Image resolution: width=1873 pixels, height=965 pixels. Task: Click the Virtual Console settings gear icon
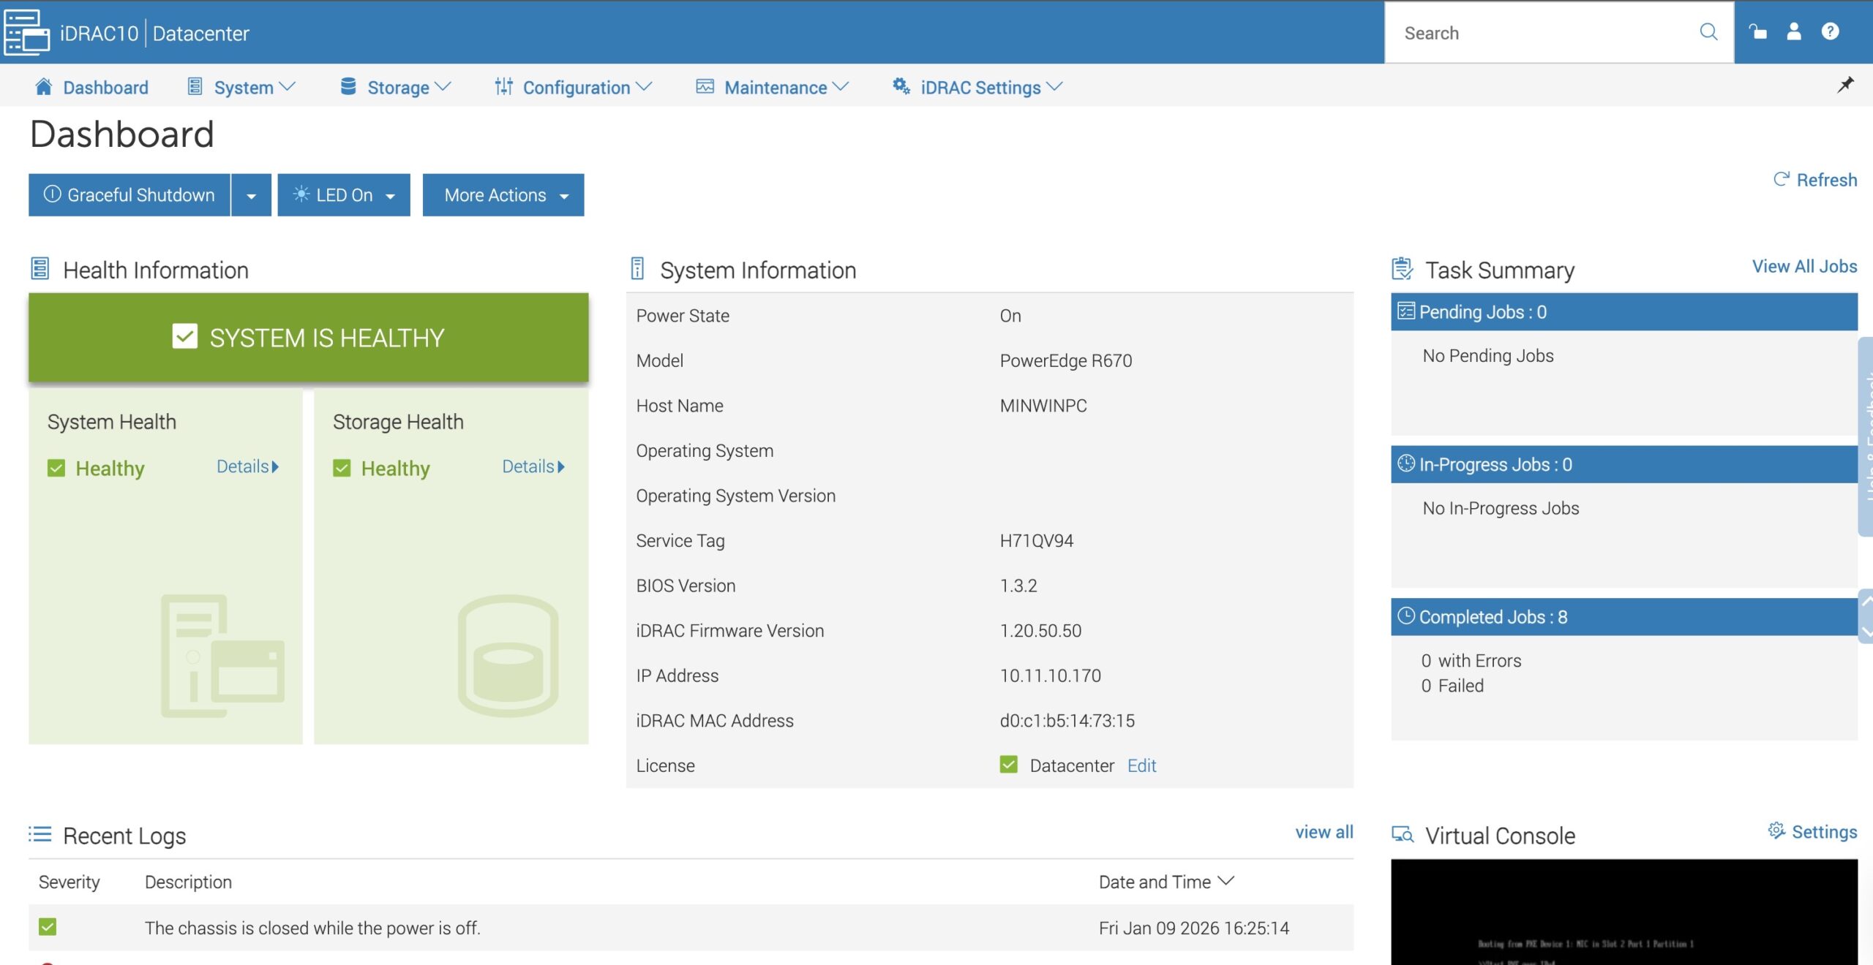(x=1776, y=831)
